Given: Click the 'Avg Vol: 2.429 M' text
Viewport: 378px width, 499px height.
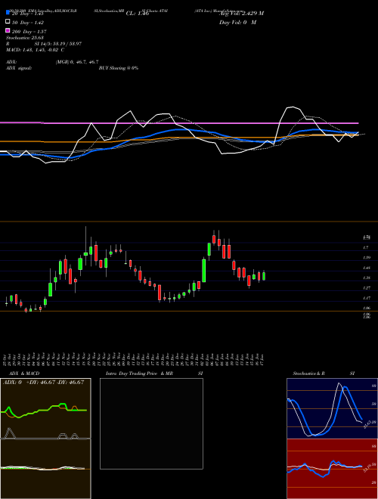Looking at the screenshot, I should pos(241,14).
